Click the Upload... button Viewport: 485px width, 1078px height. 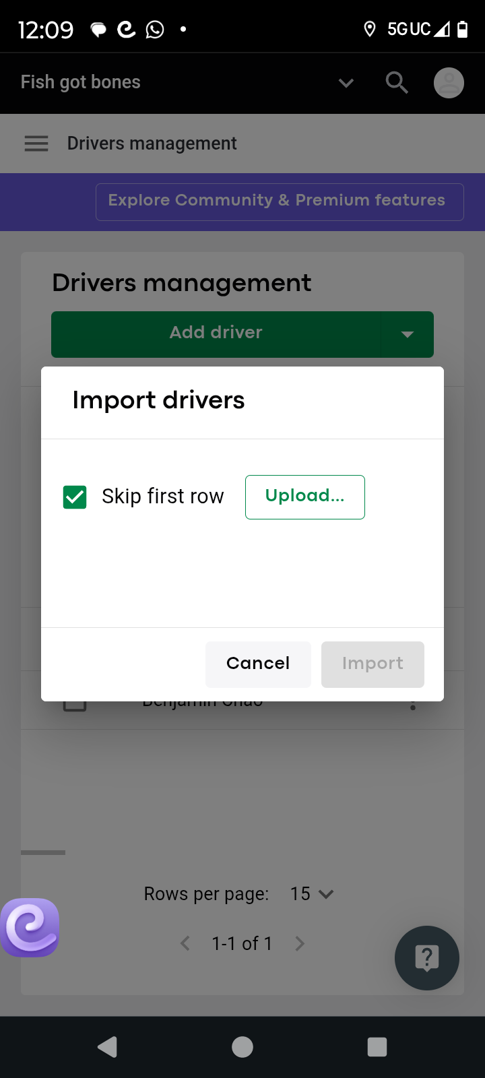[x=305, y=497]
